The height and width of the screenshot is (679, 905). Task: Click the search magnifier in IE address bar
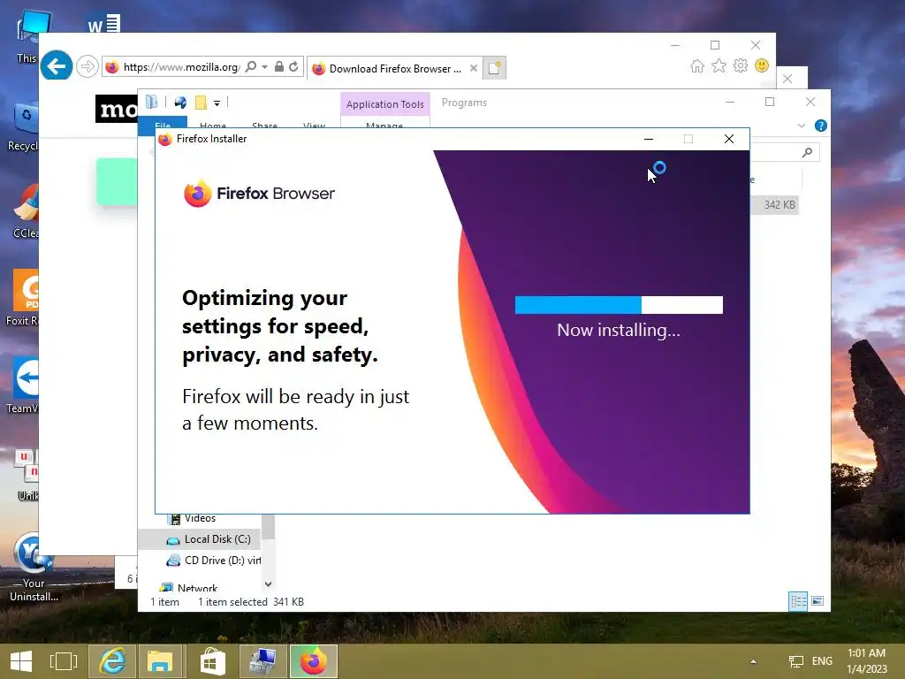coord(250,67)
